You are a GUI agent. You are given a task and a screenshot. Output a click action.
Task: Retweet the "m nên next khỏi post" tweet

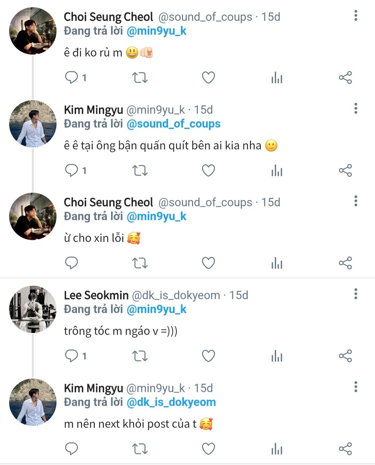click(140, 449)
